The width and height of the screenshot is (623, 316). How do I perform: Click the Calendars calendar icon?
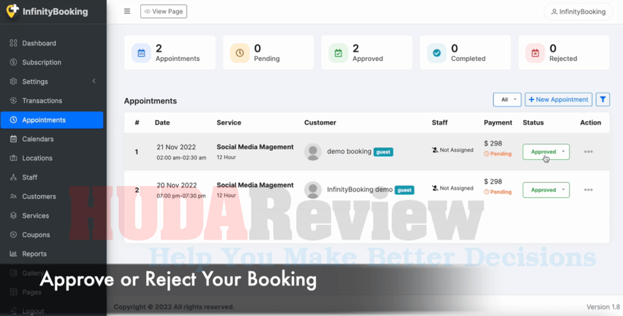14,139
